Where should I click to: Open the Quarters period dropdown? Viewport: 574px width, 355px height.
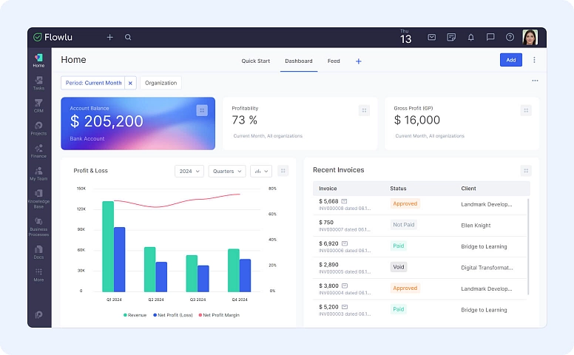(227, 171)
